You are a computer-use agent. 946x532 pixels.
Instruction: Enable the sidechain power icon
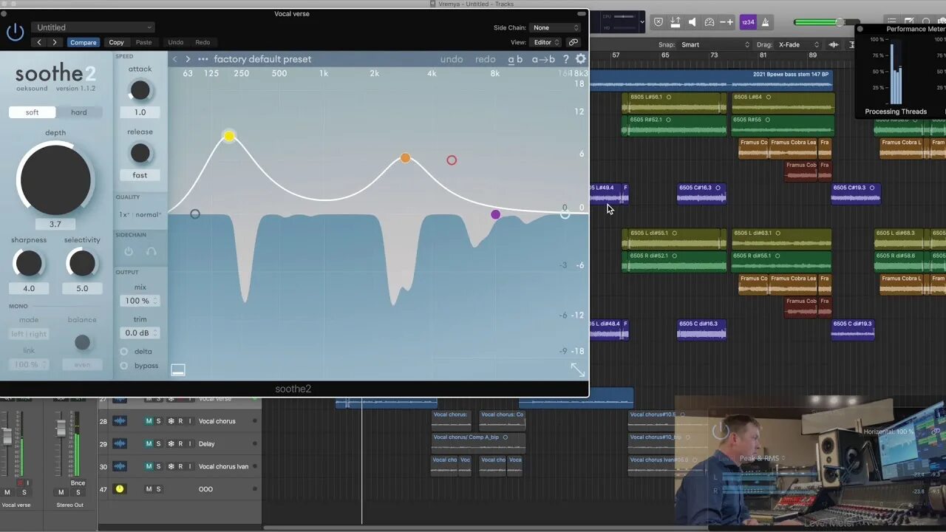129,251
